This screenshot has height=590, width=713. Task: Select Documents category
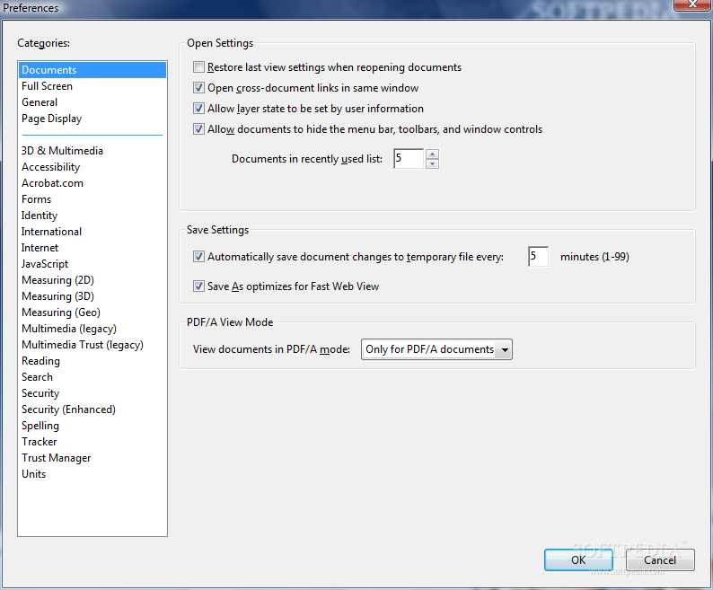click(x=92, y=70)
